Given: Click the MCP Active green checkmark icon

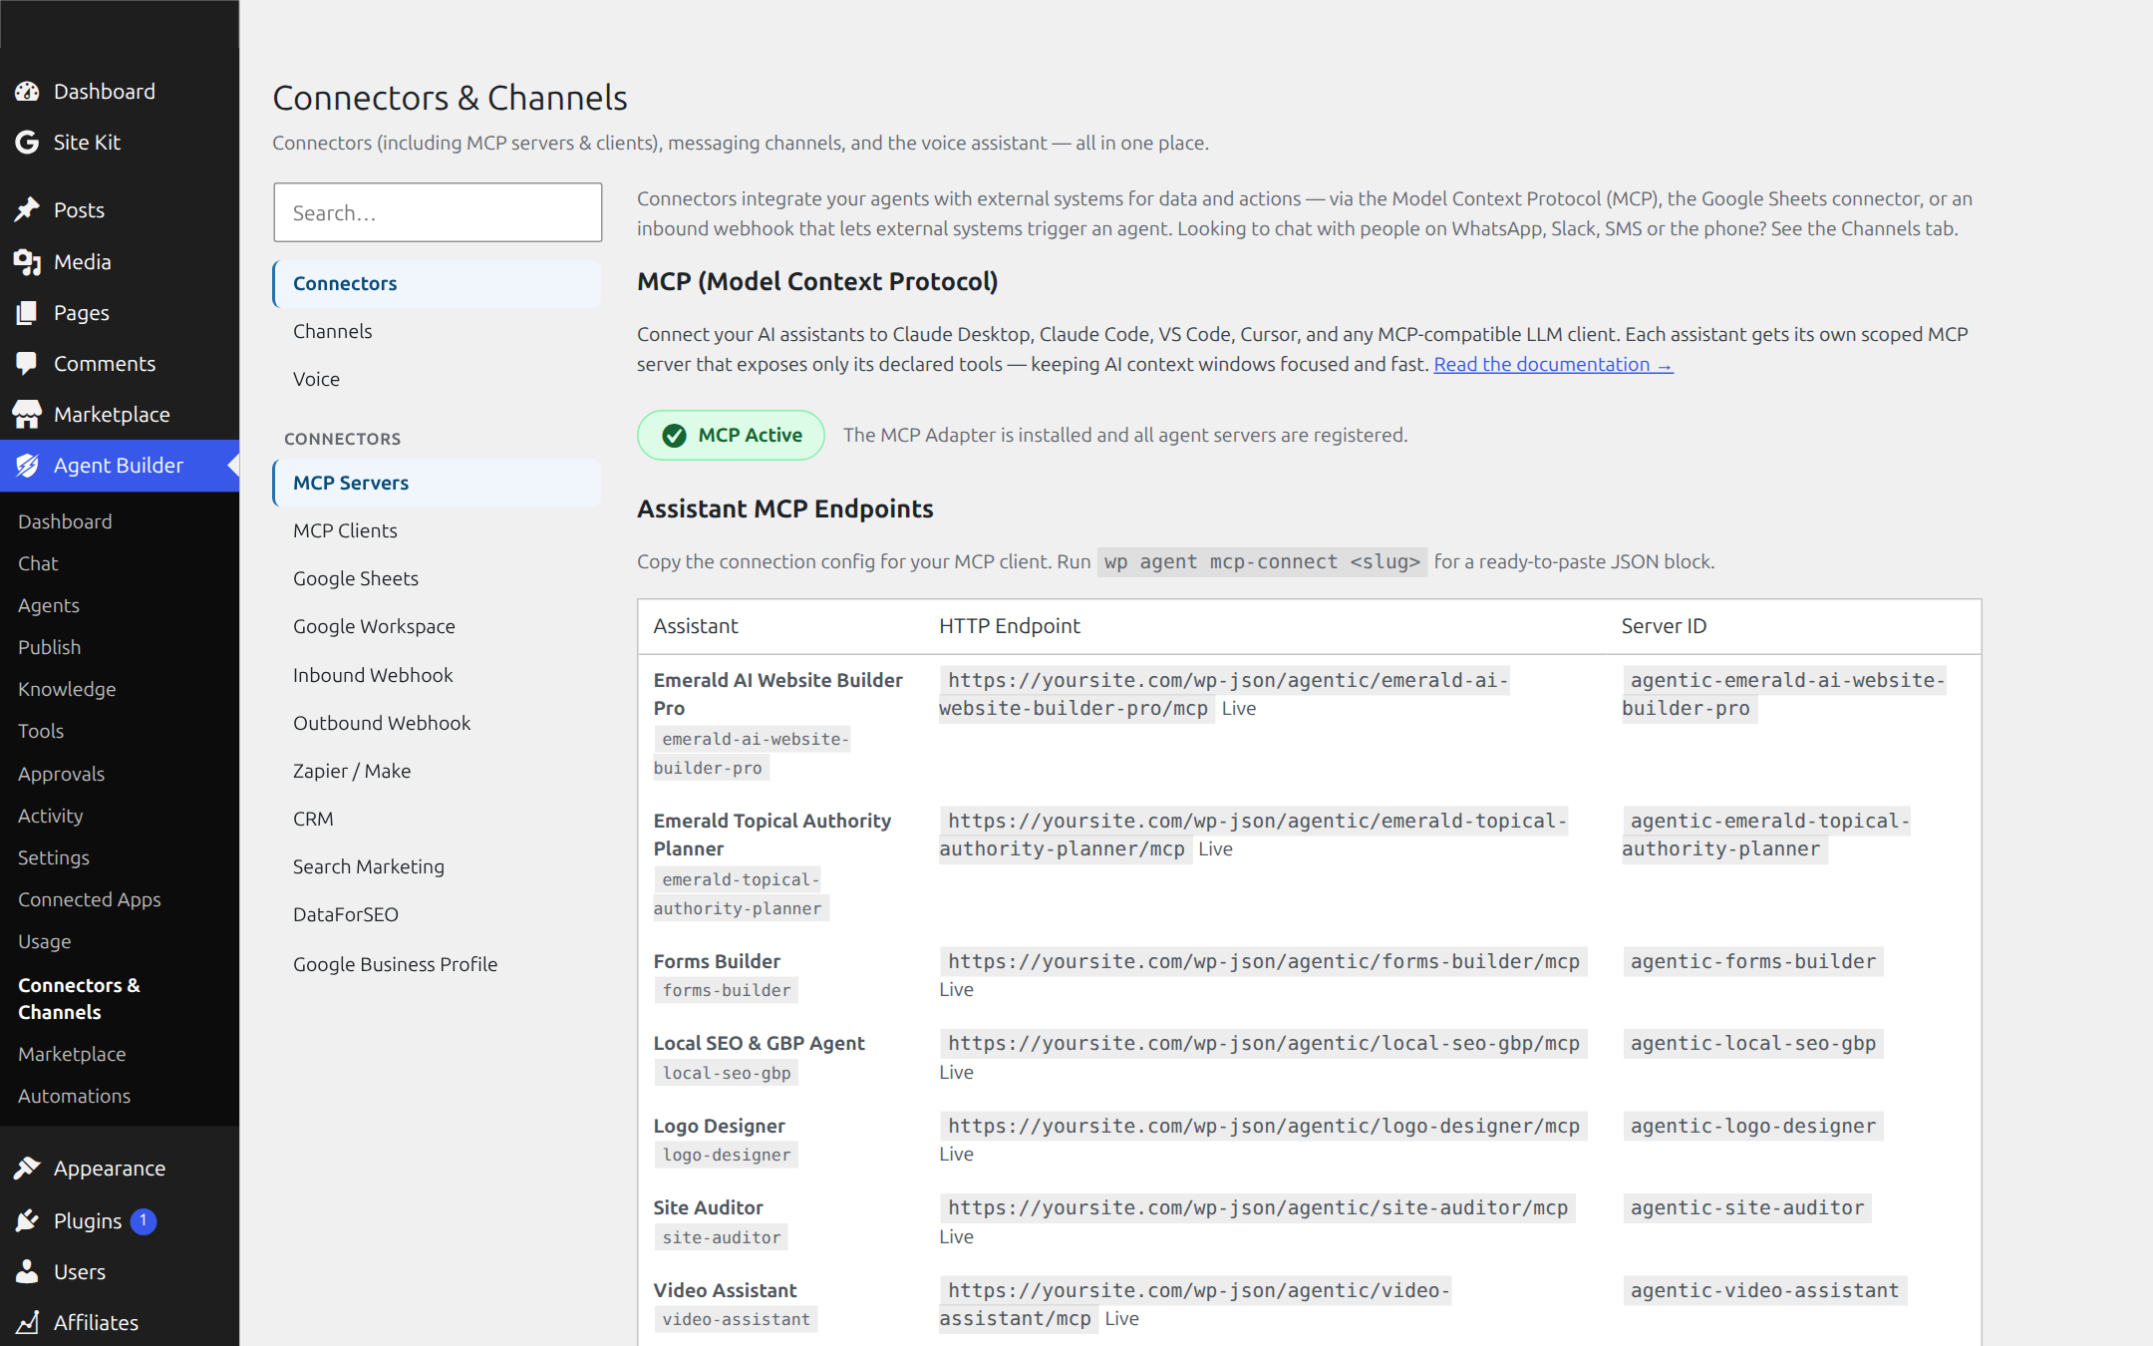Looking at the screenshot, I should [674, 436].
